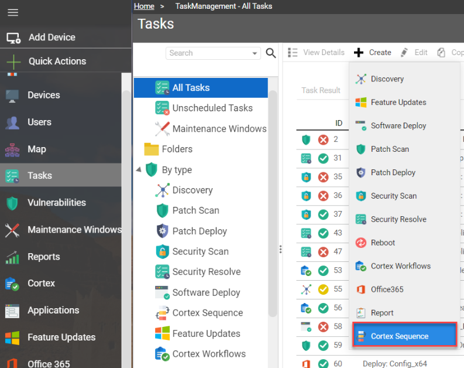Click the Deploy: Config_x64 task name
Viewport: 464px width, 368px height.
395,363
